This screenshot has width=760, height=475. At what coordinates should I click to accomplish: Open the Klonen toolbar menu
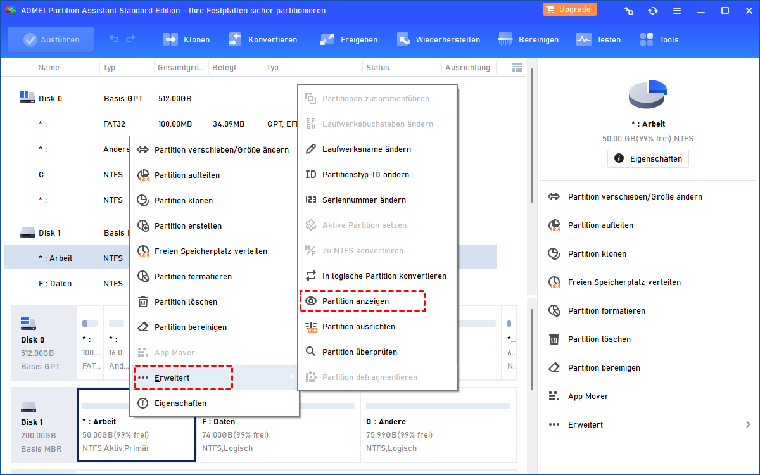click(186, 39)
